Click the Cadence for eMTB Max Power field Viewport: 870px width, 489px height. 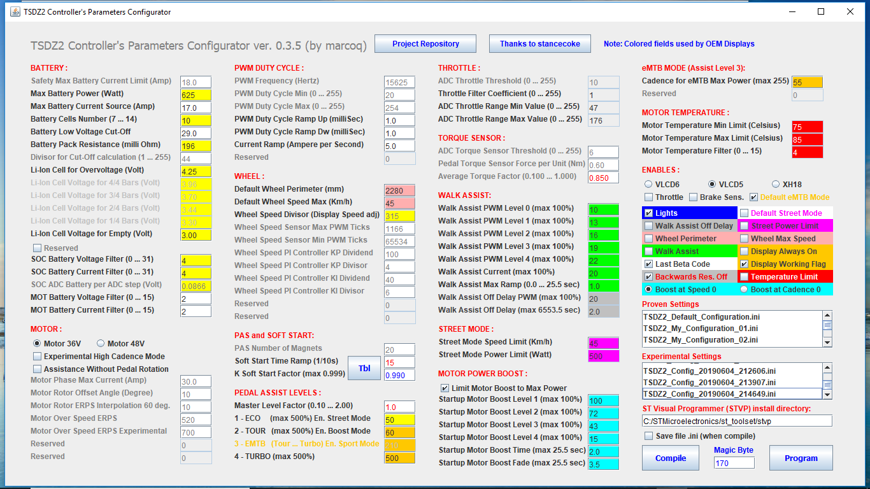(807, 82)
